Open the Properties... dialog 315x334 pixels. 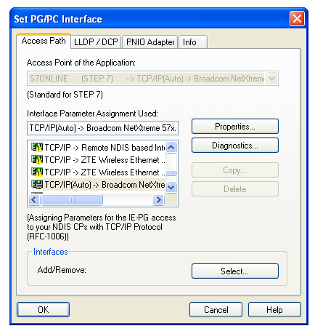point(235,127)
